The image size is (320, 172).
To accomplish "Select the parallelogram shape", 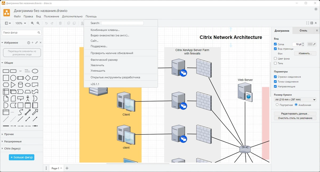I will click(x=35, y=78).
